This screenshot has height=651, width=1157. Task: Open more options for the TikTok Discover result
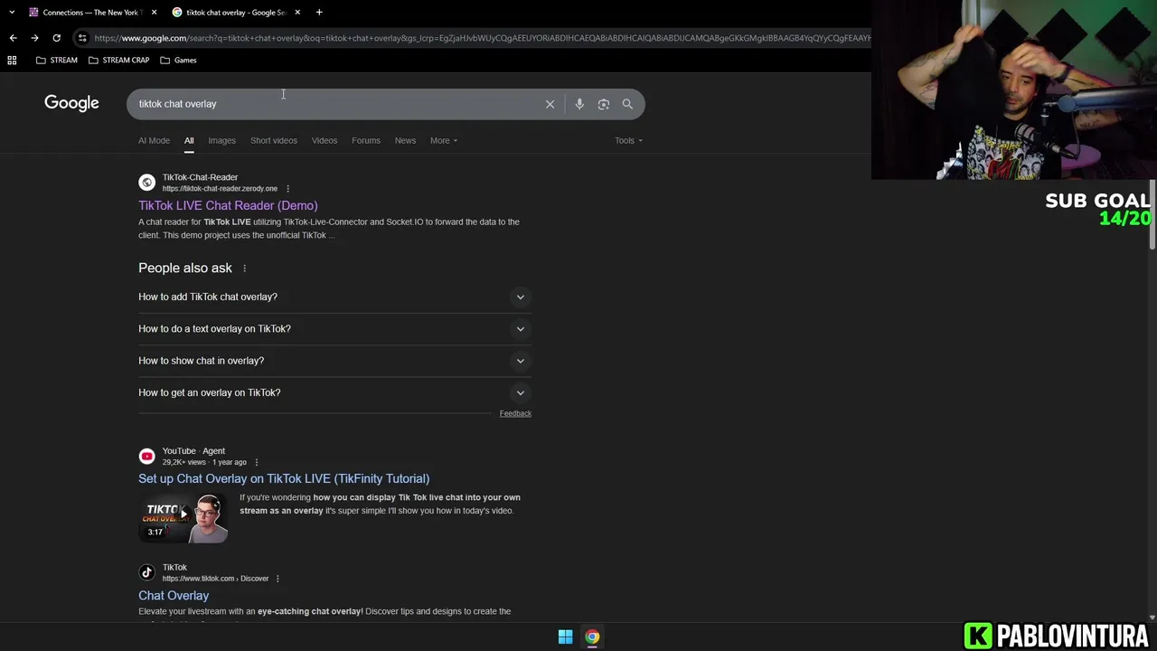(x=277, y=579)
